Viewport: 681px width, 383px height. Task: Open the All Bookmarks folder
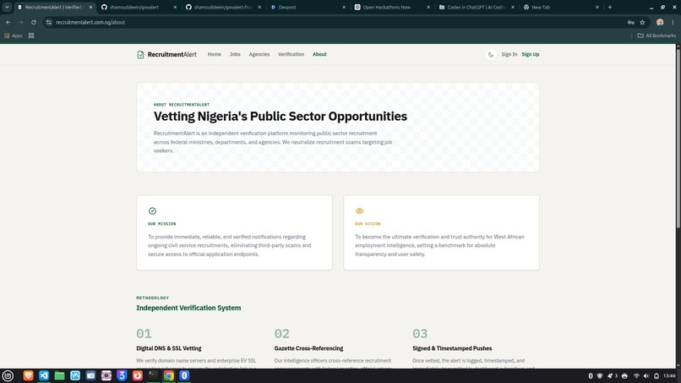656,36
